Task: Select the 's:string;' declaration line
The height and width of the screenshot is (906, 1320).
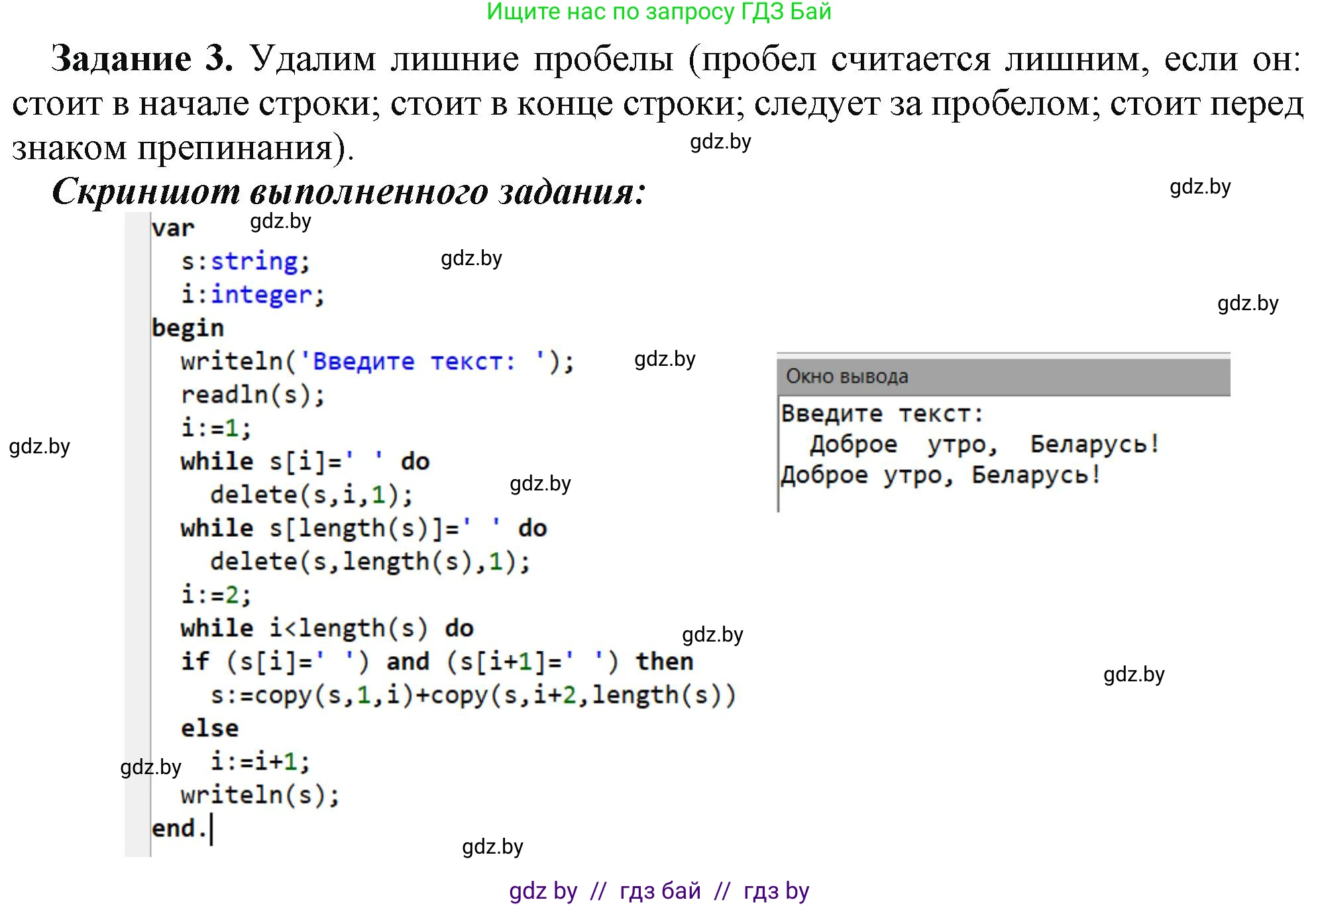Action: click(x=245, y=261)
